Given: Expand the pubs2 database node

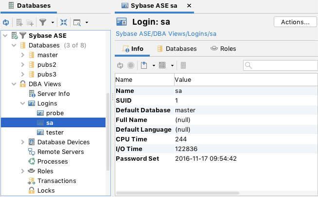Looking at the screenshot, I should (23, 64).
